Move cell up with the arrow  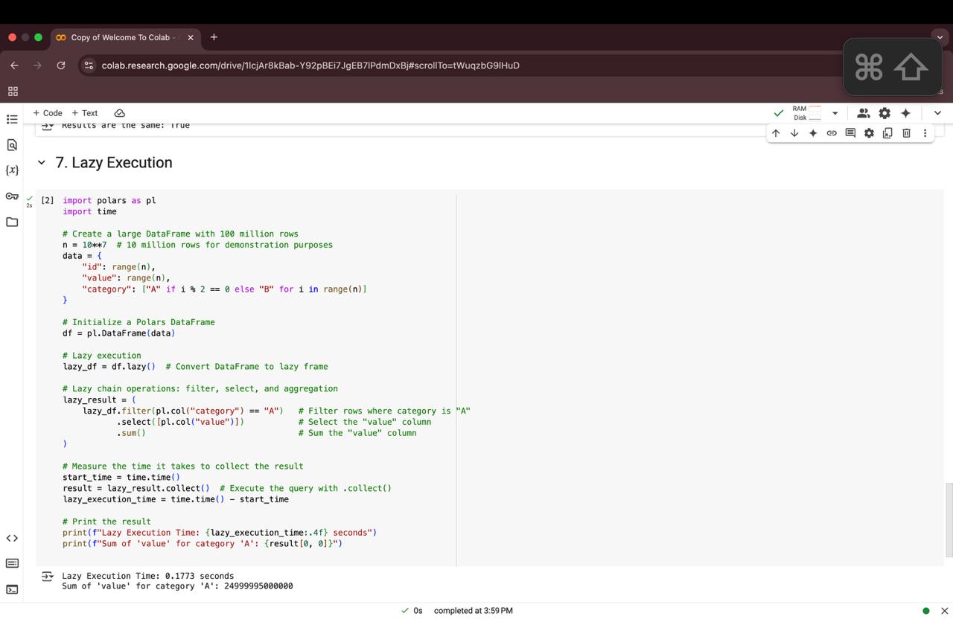coord(776,133)
